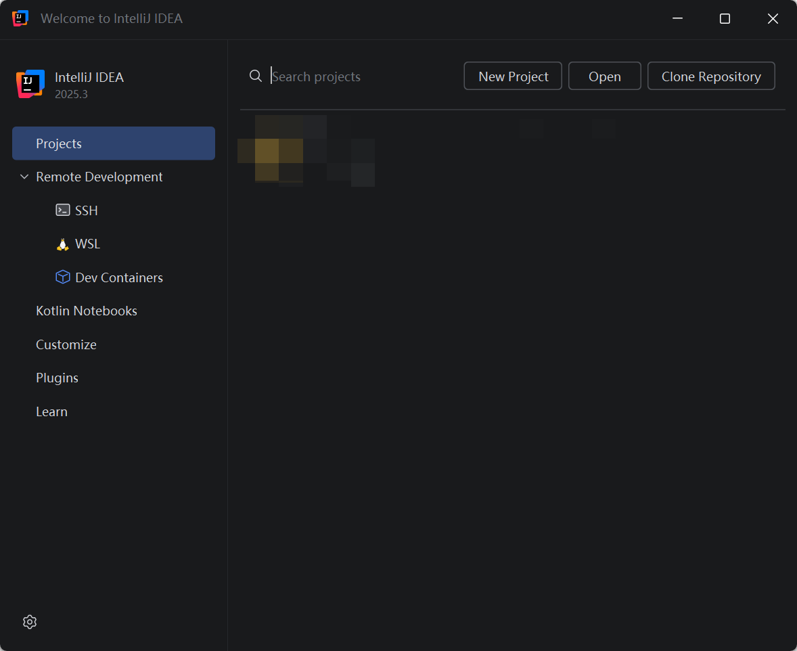
Task: Maximize the Welcome window
Action: click(725, 18)
